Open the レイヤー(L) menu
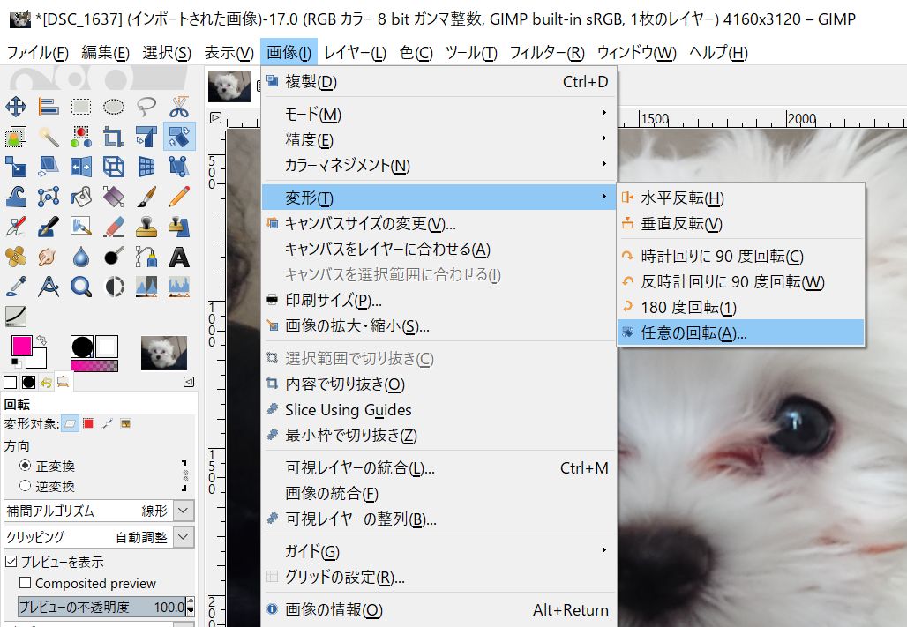The width and height of the screenshot is (907, 627). [x=356, y=53]
